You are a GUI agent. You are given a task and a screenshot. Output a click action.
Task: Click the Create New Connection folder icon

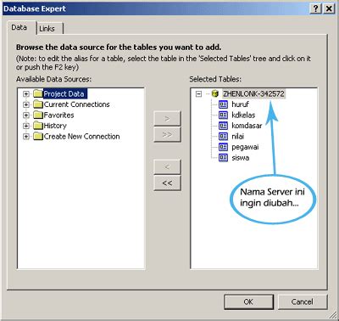pos(38,137)
